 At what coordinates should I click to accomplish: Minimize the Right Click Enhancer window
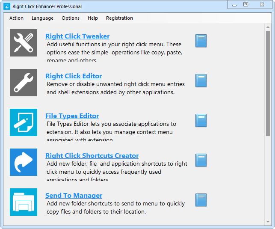[x=234, y=5]
